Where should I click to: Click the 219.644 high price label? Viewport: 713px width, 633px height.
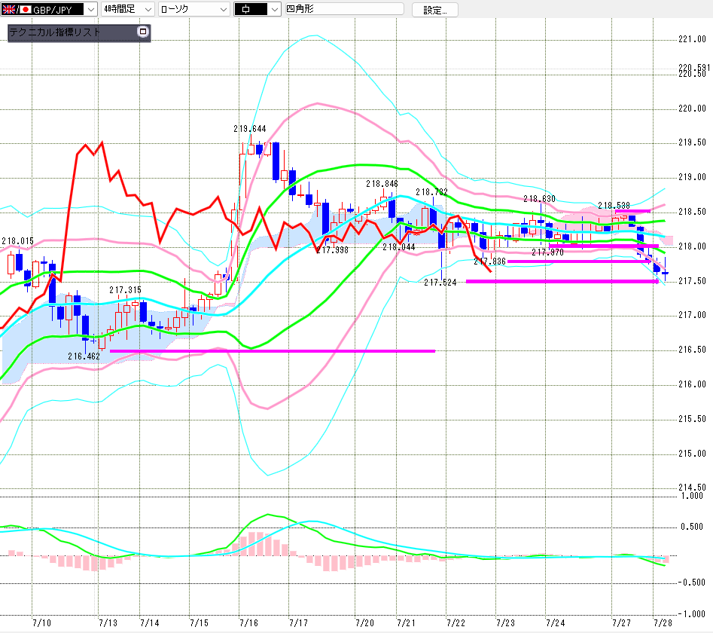pyautogui.click(x=250, y=129)
